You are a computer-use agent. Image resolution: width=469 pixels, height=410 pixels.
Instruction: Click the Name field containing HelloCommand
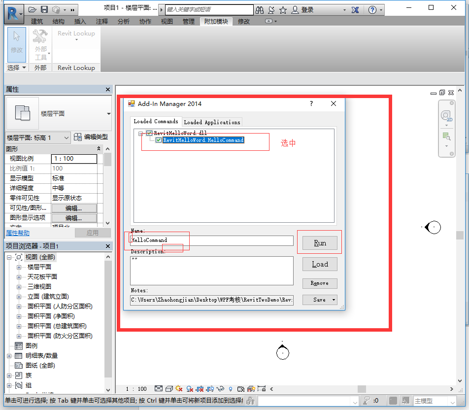[212, 240]
